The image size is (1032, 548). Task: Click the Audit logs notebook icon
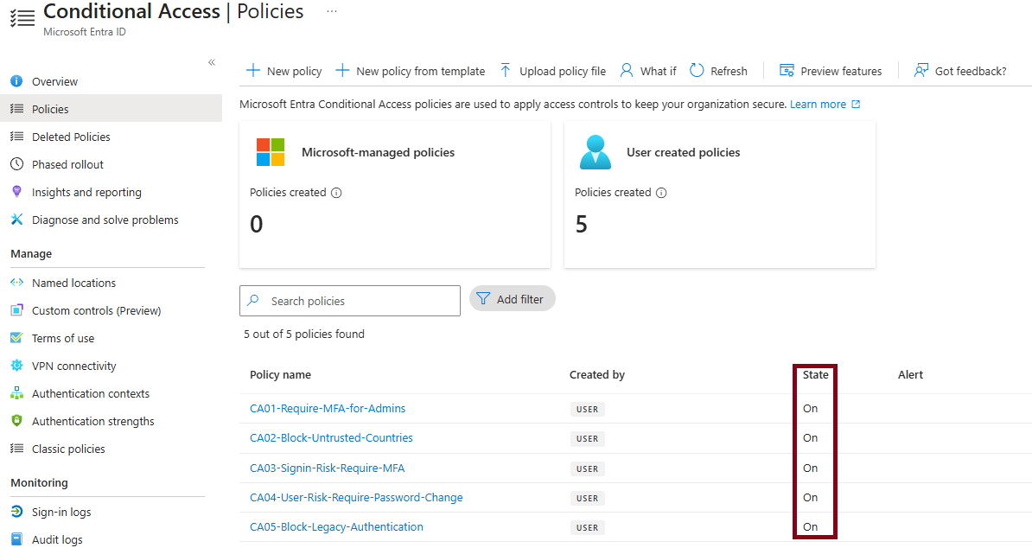16,538
